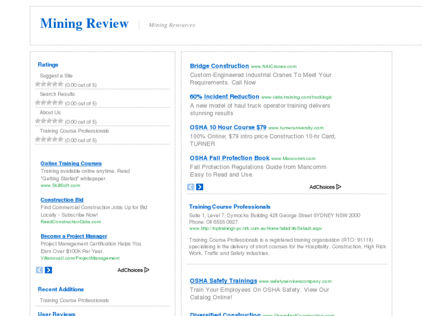Visit www.SkillSoft.com ad URL
This screenshot has width=422, height=316.
(60, 186)
